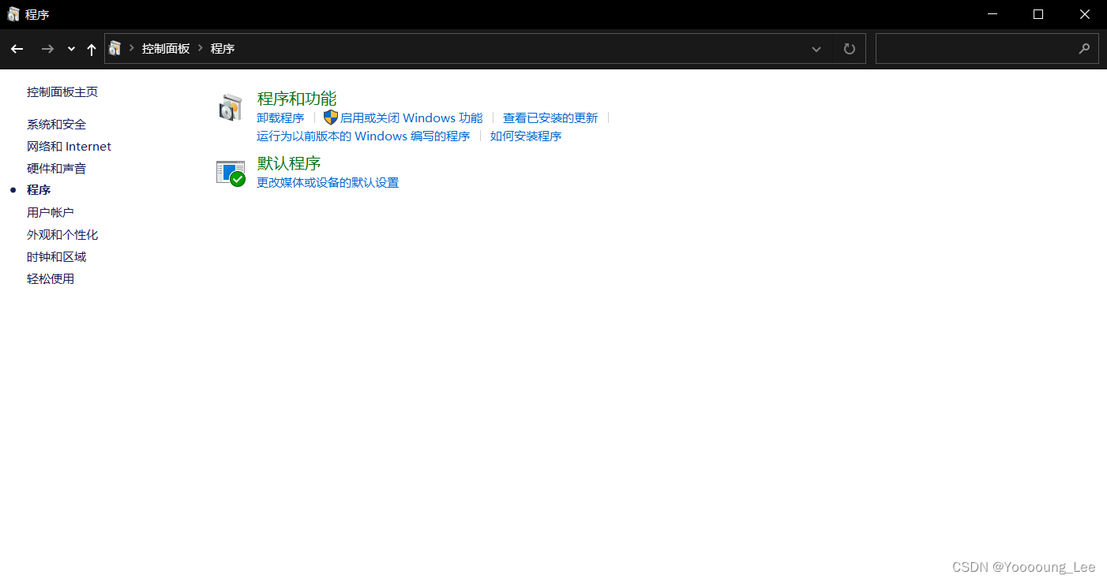Open the 默认程序 heading link
1107x582 pixels.
tap(289, 163)
